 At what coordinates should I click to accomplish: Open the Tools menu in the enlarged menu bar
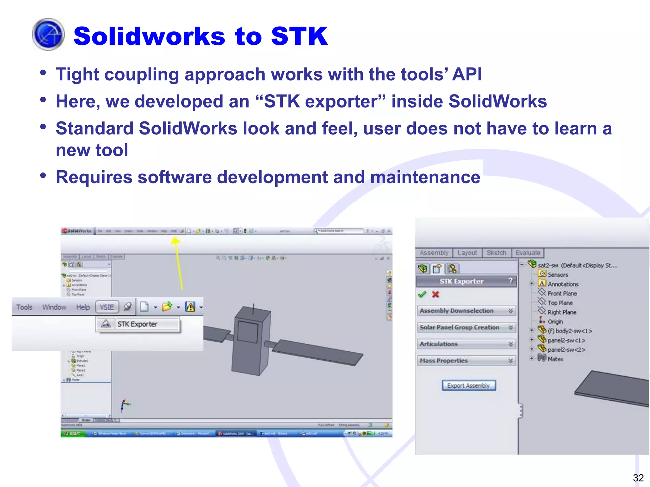point(24,307)
